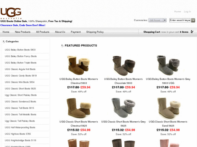Click Classic Short Women's Grey 5825 title
Screen dimensions: 197x147
(123, 124)
